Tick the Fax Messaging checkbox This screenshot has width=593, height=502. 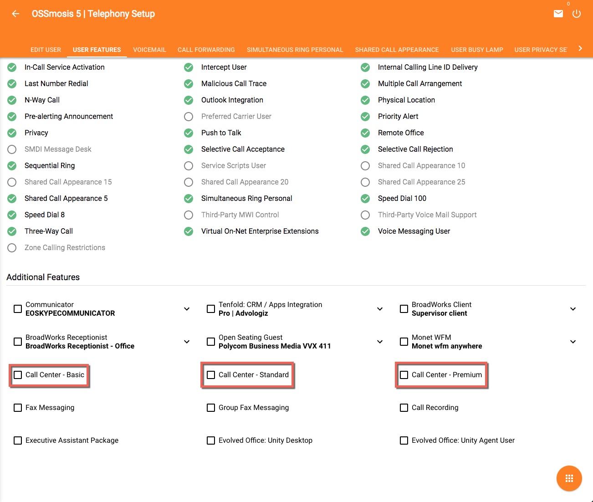(18, 408)
